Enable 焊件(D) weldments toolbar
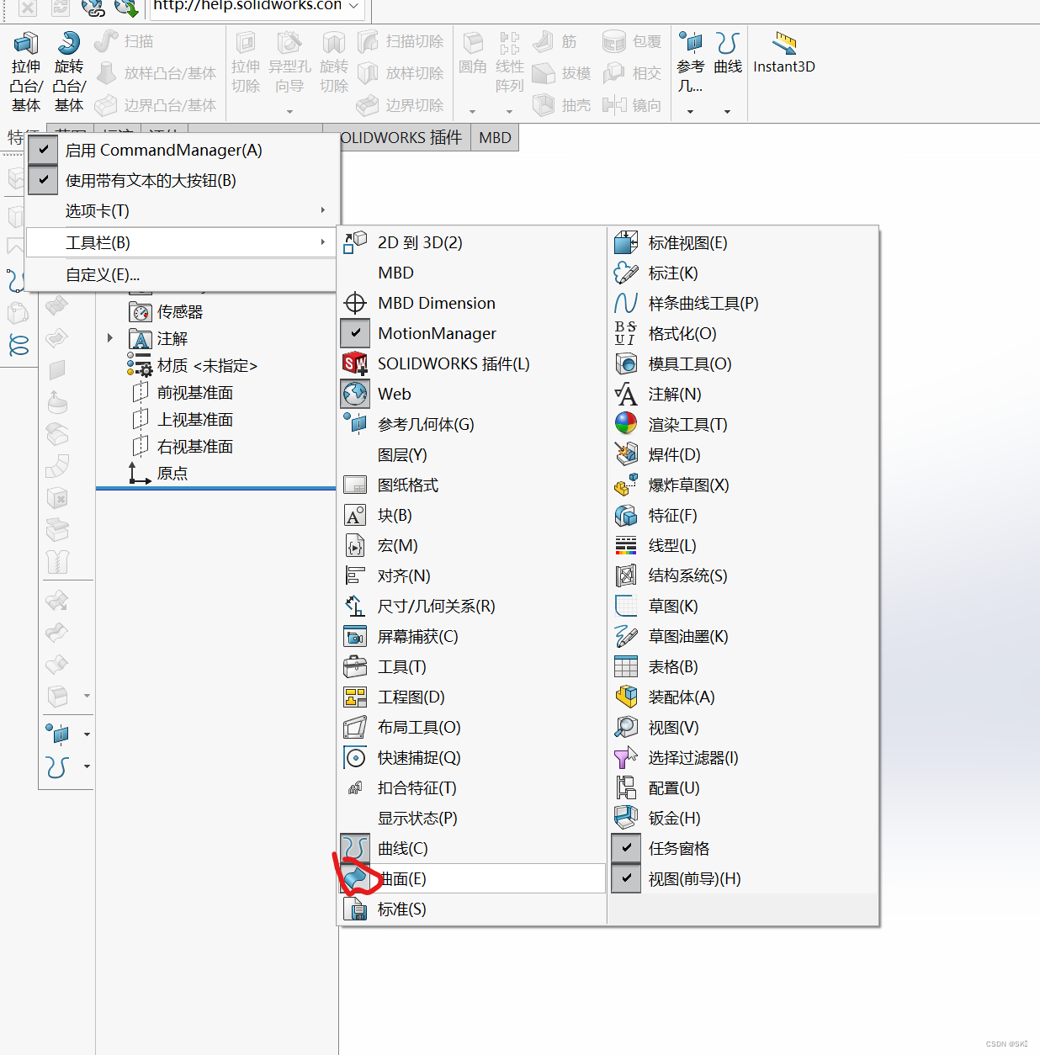The height and width of the screenshot is (1055, 1040). 743,454
